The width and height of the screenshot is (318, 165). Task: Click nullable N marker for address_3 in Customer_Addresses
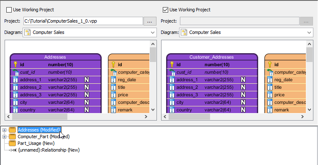pos(243,95)
